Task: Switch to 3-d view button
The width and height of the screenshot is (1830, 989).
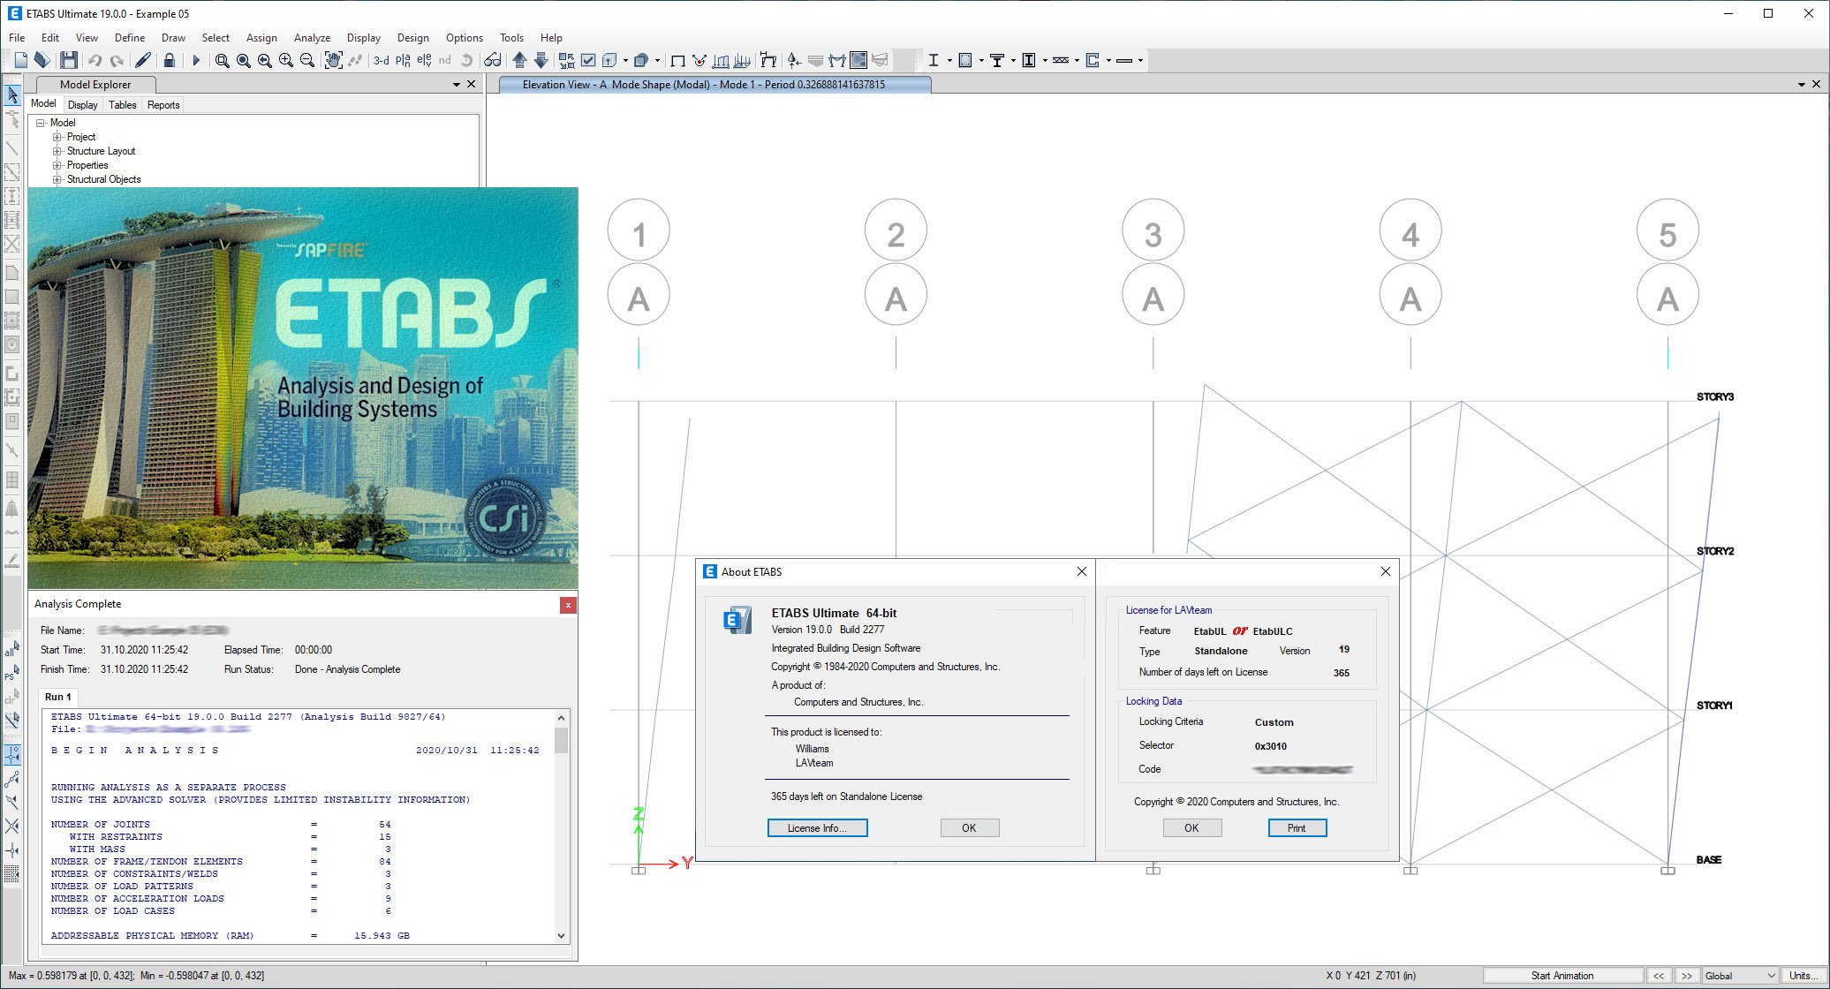Action: 381,60
